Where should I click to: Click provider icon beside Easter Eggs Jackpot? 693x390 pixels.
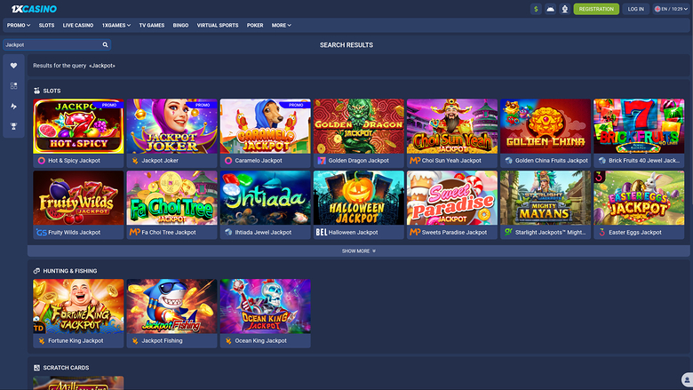[x=602, y=233]
